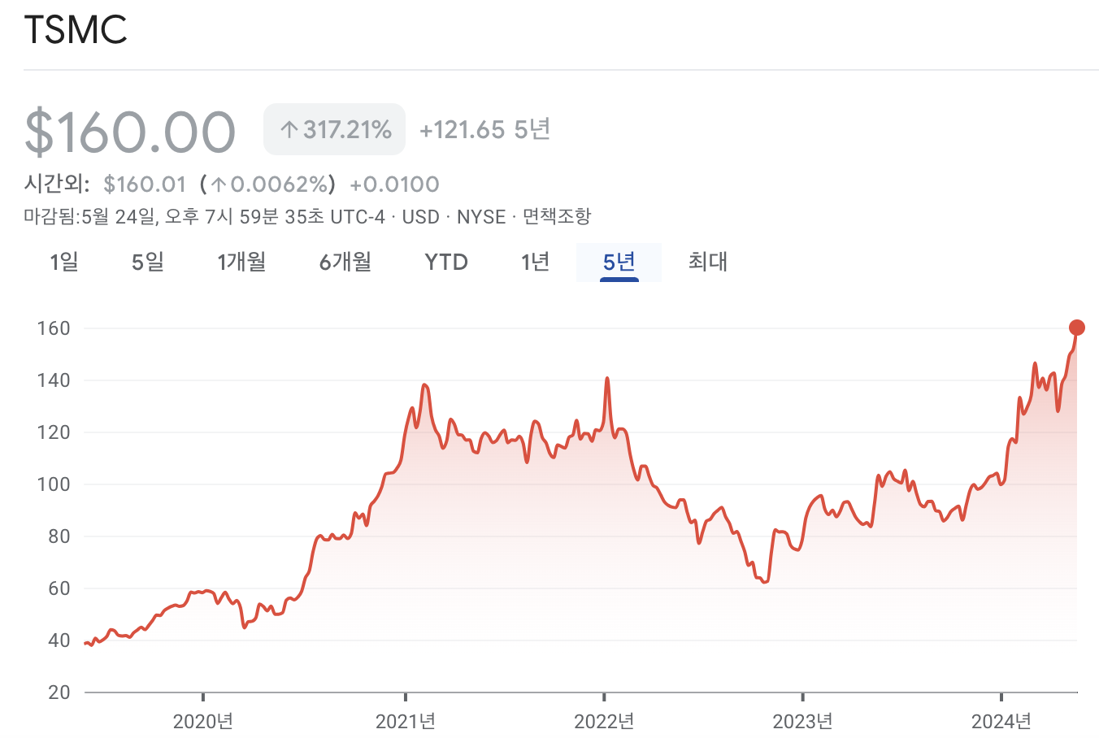
Task: Enable the YTD chart view
Action: coord(445,262)
